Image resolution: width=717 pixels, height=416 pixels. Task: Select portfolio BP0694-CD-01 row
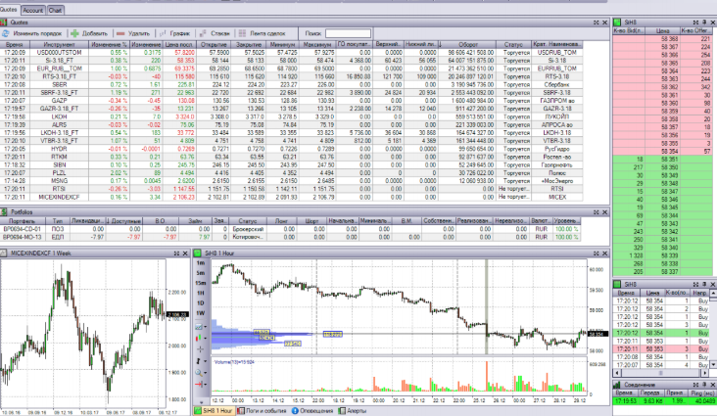pos(290,229)
